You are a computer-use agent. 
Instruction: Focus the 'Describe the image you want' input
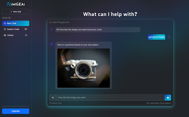(x=110, y=98)
